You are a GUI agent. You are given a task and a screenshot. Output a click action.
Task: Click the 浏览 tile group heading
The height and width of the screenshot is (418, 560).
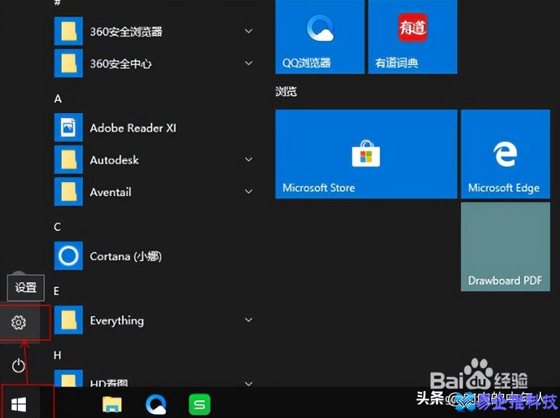click(286, 92)
